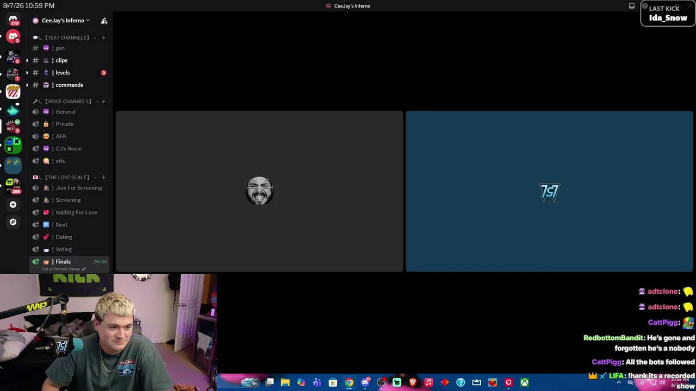Open the commands text channel
The image size is (696, 391).
pos(70,85)
